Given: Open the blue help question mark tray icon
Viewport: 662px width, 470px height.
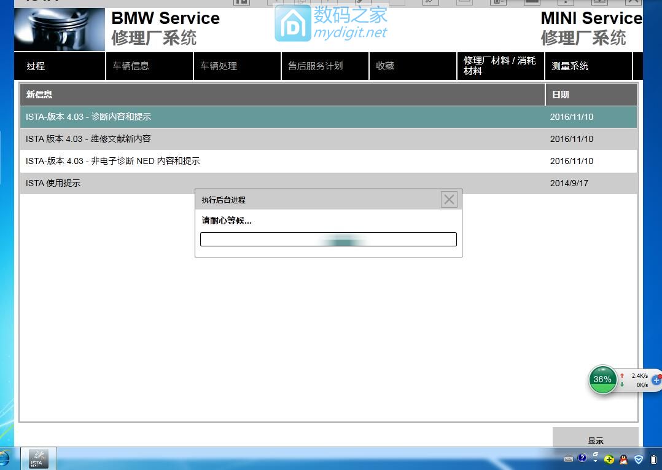Looking at the screenshot, I should click(x=582, y=458).
